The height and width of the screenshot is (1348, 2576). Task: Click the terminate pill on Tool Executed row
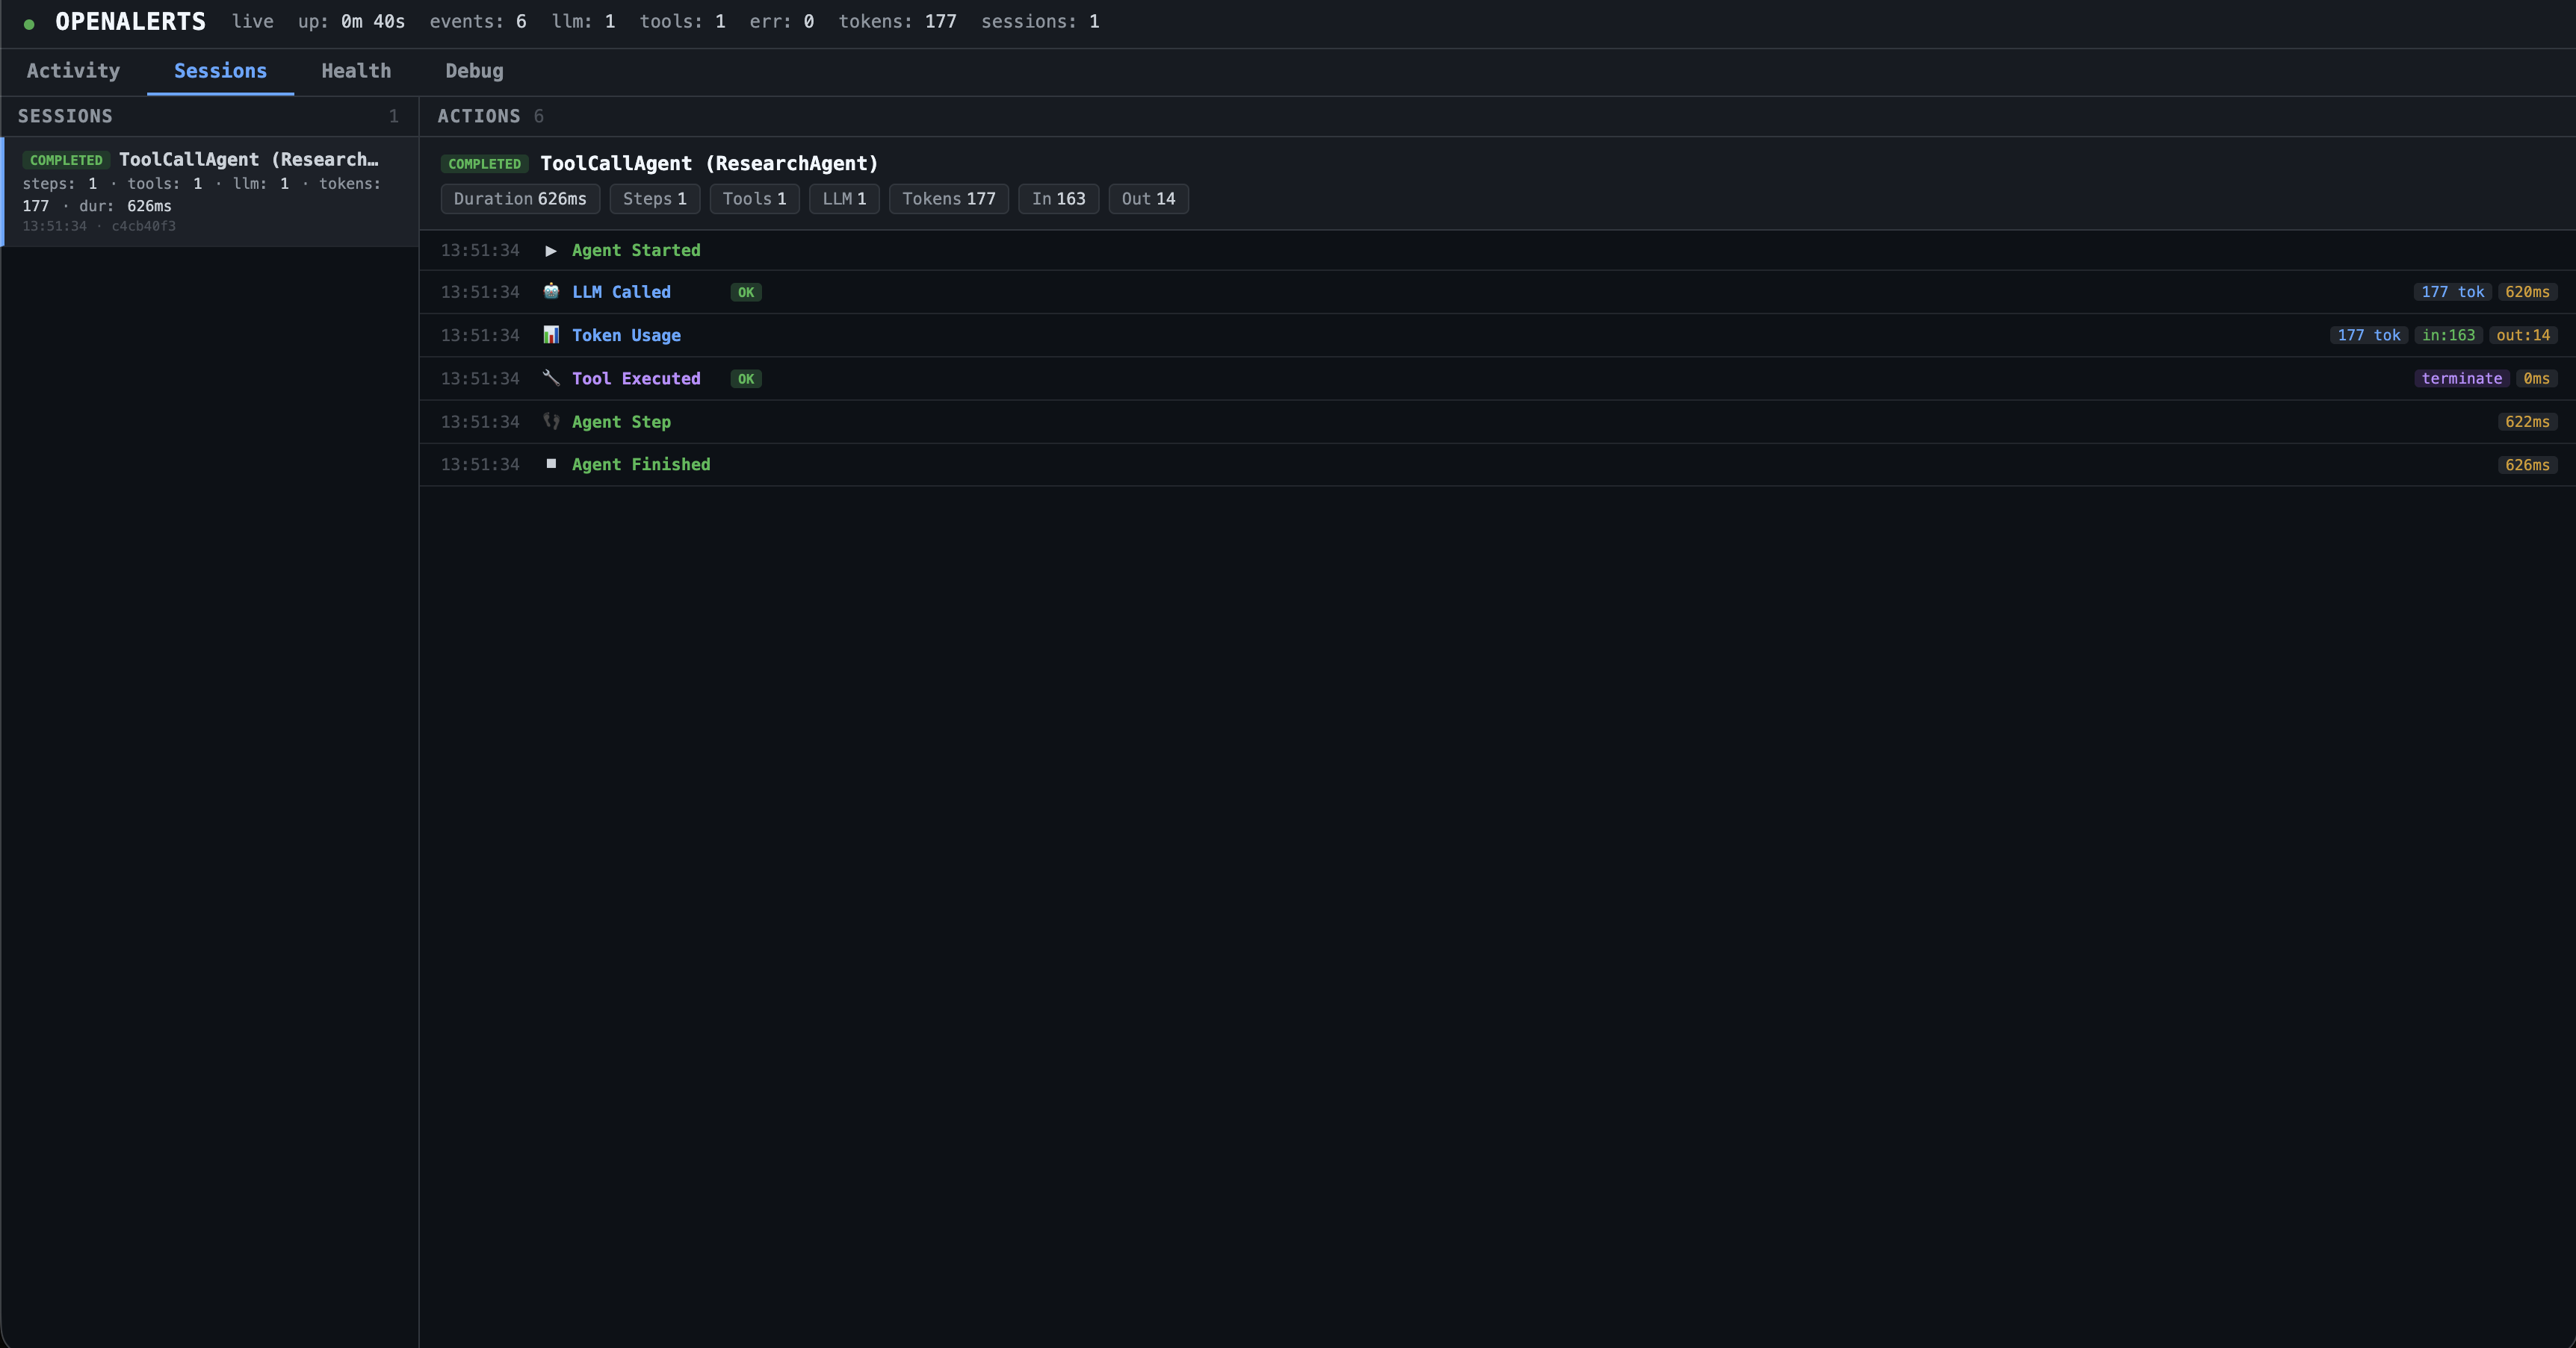(2462, 378)
